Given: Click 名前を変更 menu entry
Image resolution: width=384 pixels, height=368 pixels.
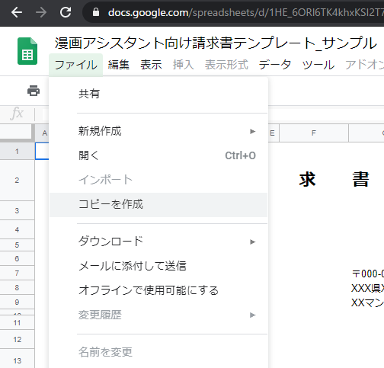Looking at the screenshot, I should click(158, 352).
